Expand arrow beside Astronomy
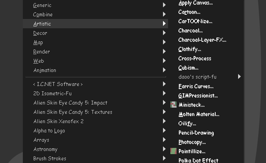The height and width of the screenshot is (163, 266). click(x=164, y=149)
